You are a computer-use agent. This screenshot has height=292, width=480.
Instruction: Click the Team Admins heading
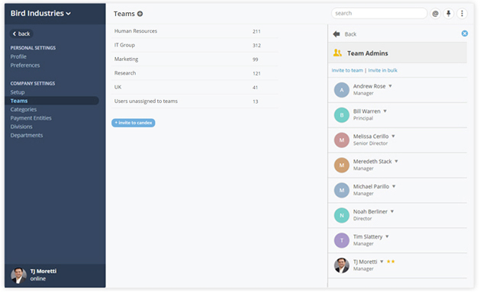(367, 53)
